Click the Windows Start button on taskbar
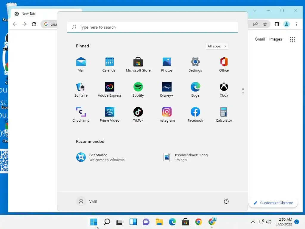The width and height of the screenshot is (305, 229). (x=94, y=222)
